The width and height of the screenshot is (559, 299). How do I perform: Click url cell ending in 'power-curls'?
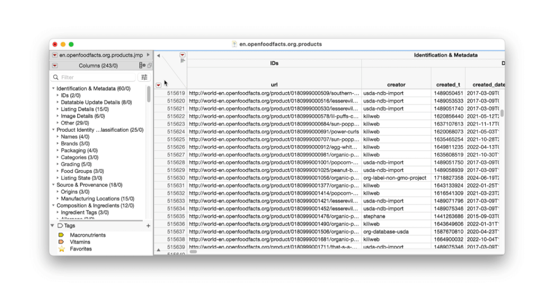(x=274, y=132)
